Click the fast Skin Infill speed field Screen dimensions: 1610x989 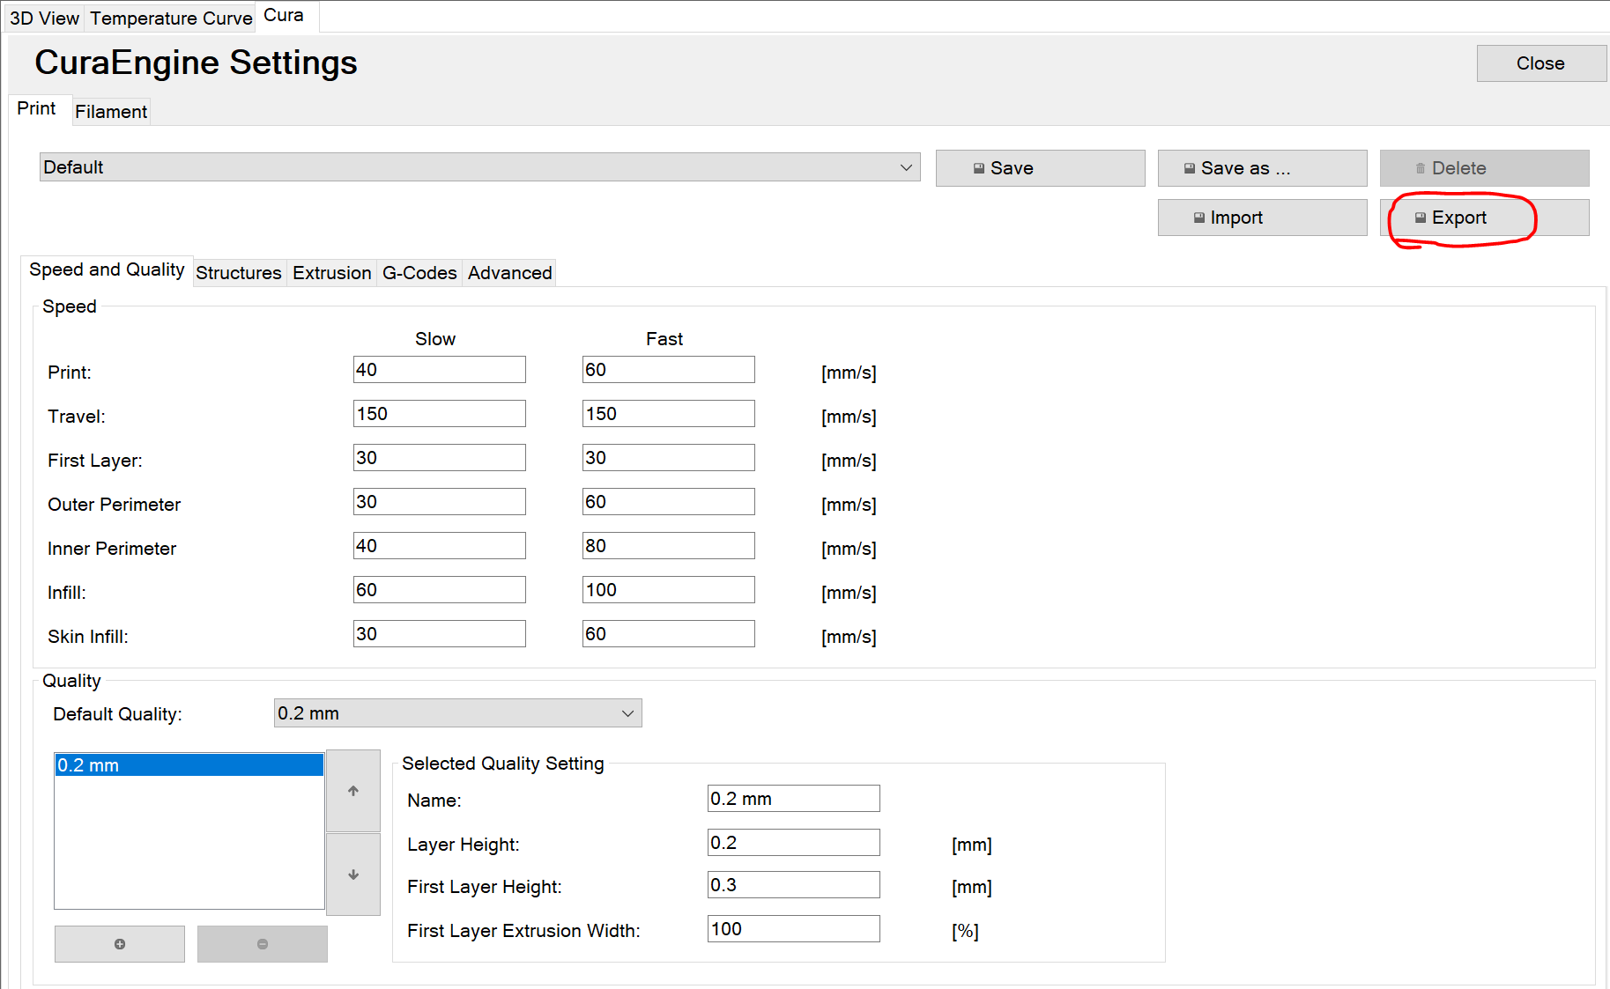click(x=669, y=634)
